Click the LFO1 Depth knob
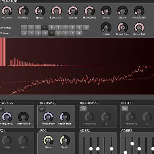Image resolution: width=154 pixels, height=154 pixels. coord(23,140)
